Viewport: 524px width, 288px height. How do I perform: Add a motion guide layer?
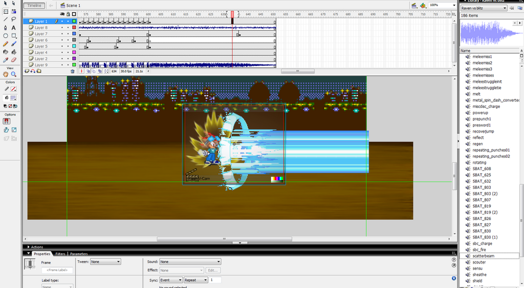[33, 71]
